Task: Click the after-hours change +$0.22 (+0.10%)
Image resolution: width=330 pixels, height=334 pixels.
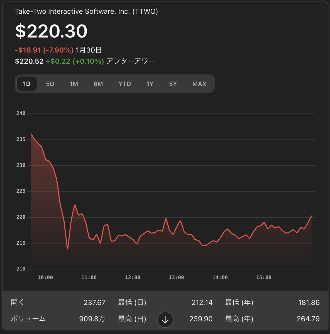Action: pos(75,61)
